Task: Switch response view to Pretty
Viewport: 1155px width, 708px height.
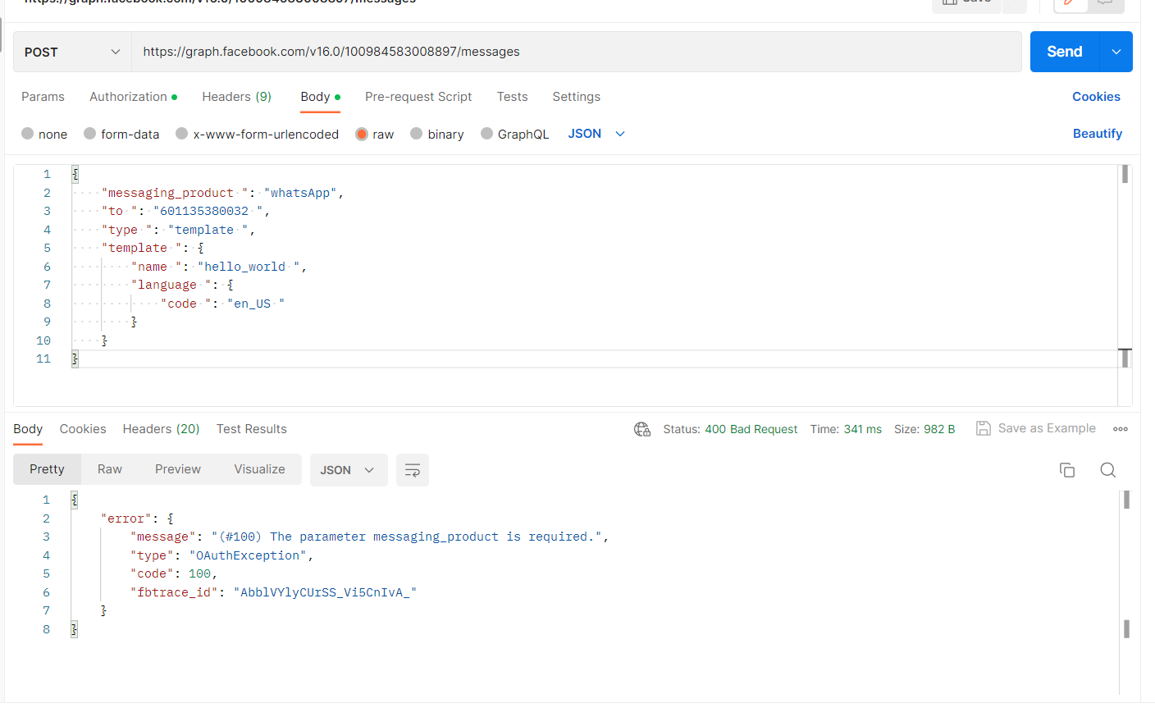Action: [x=47, y=469]
